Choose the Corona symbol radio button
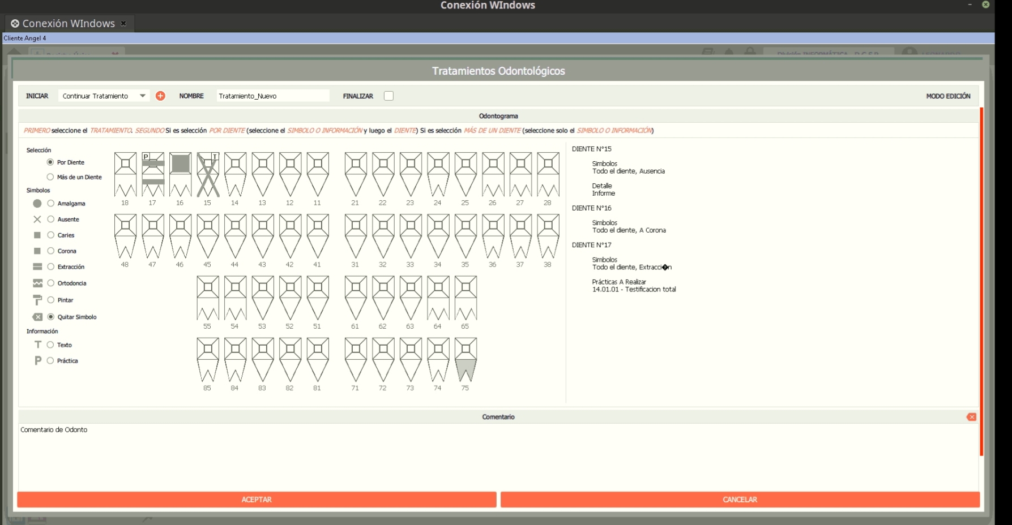 pyautogui.click(x=51, y=251)
